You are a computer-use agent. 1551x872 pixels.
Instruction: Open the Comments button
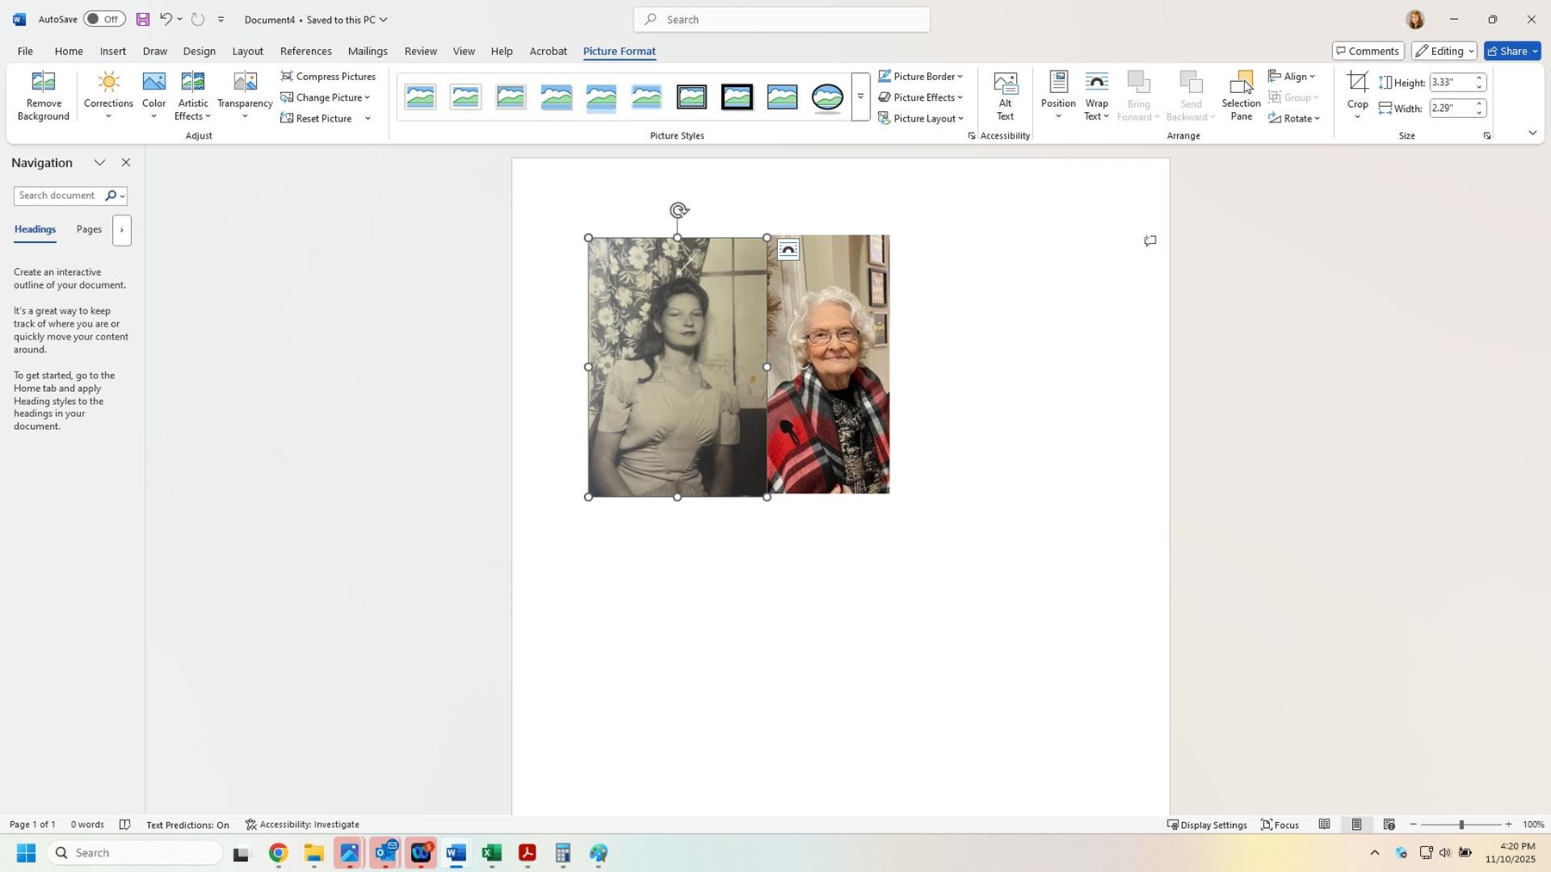[x=1367, y=51]
